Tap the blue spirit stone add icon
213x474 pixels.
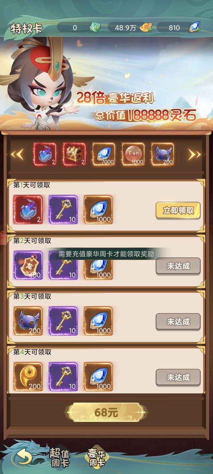tap(194, 27)
